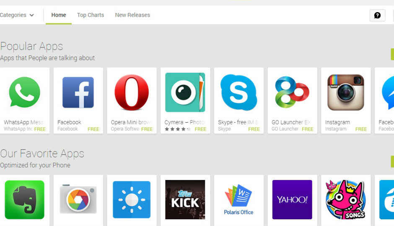Switch to the Home tab

point(59,15)
